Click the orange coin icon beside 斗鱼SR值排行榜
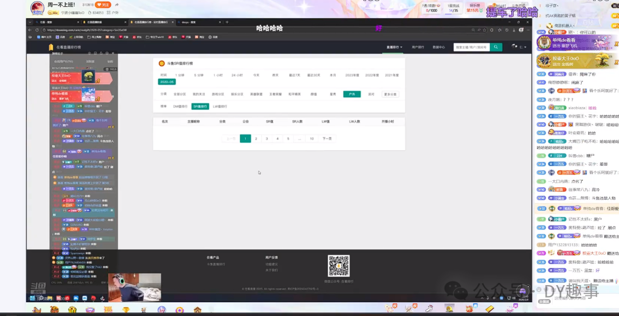Image resolution: width=619 pixels, height=316 pixels. 162,63
